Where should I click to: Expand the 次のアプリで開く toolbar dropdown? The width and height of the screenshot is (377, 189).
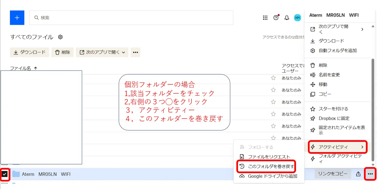click(102, 52)
